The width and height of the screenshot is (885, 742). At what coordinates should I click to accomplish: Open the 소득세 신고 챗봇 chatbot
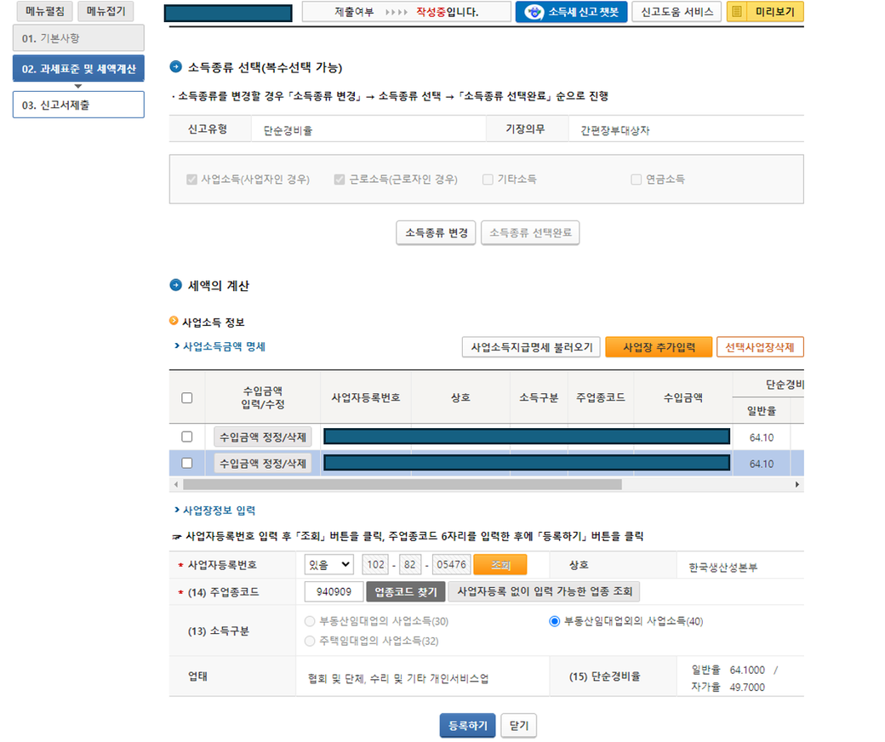pyautogui.click(x=571, y=12)
